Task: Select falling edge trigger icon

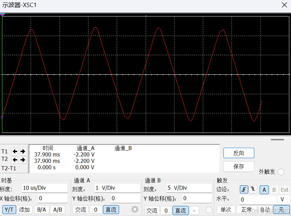Action: point(253,189)
